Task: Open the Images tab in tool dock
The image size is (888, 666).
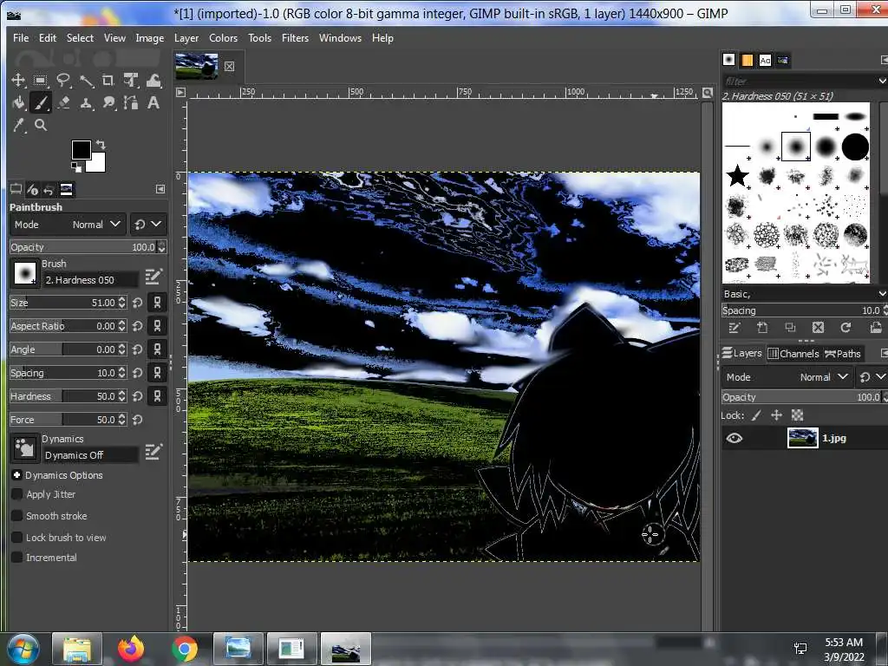Action: coord(66,189)
